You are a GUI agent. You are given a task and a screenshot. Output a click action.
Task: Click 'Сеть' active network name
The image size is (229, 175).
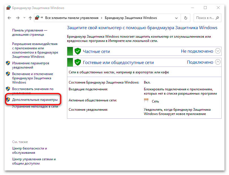155,101
